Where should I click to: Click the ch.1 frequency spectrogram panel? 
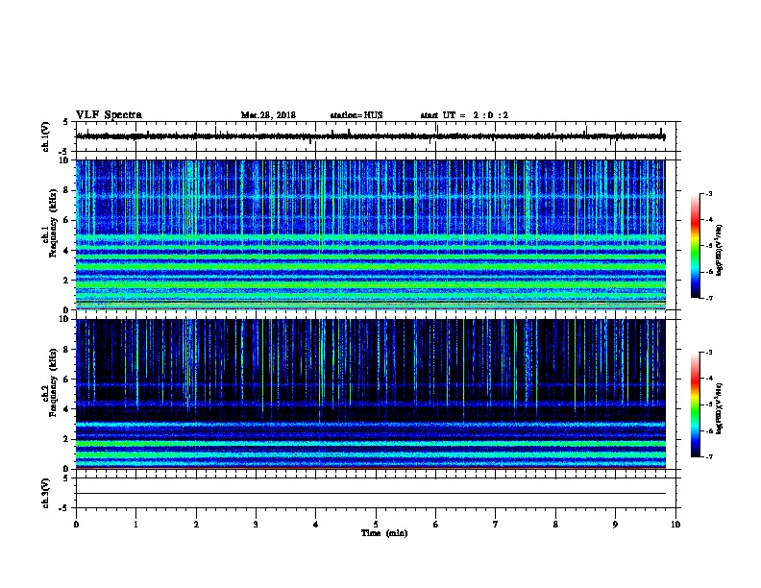click(370, 234)
